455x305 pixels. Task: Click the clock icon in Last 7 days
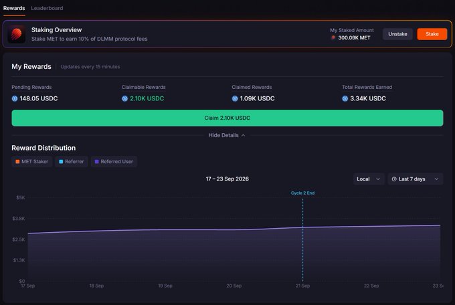394,179
